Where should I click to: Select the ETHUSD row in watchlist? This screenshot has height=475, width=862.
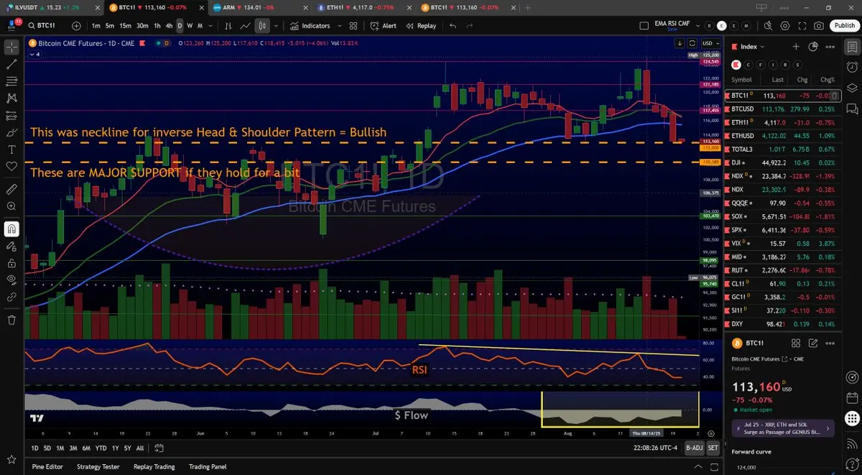[x=783, y=135]
